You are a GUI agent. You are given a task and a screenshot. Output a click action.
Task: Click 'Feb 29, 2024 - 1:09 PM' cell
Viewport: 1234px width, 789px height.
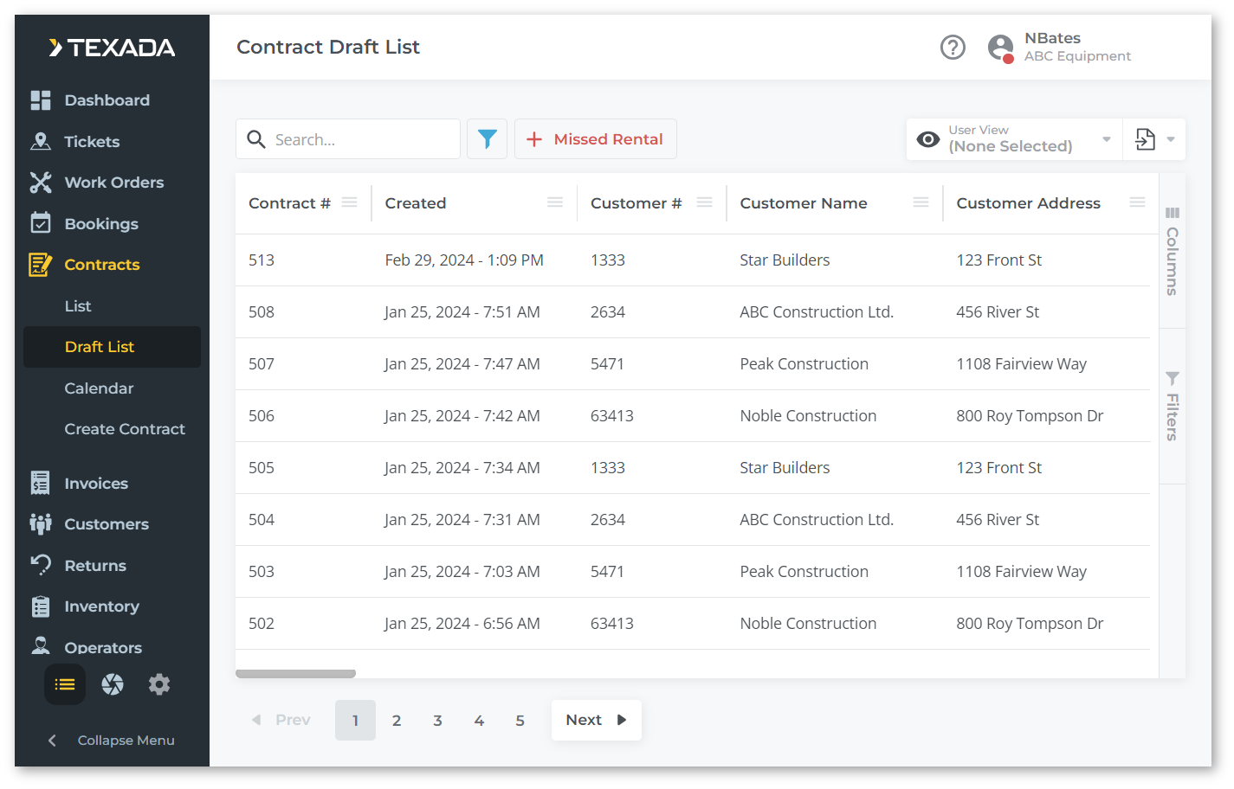pos(464,260)
